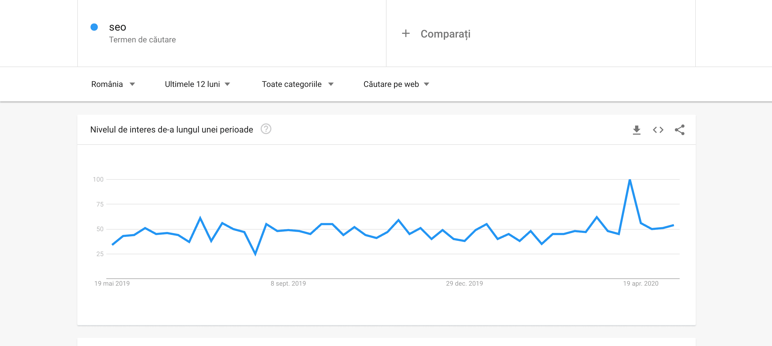
Task: Click the angle brackets embed icon
Action: coord(658,130)
